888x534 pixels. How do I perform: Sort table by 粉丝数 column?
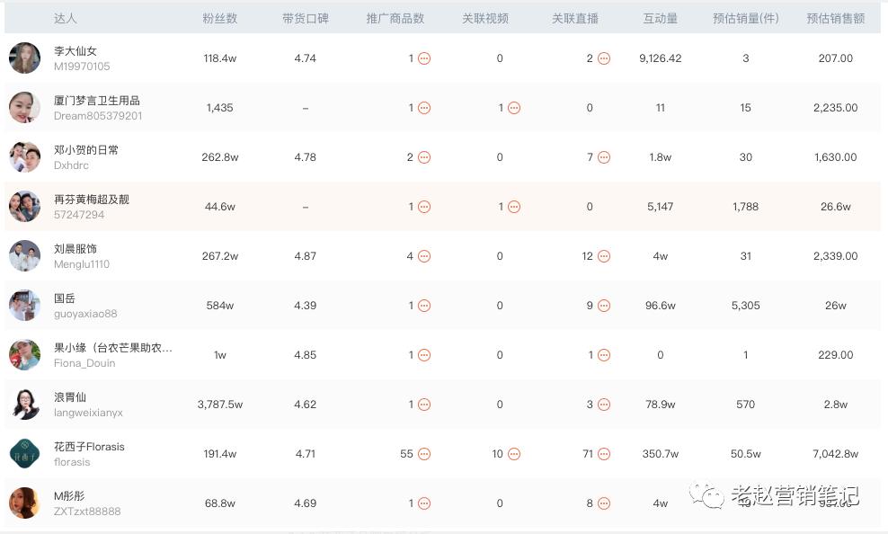[x=220, y=17]
